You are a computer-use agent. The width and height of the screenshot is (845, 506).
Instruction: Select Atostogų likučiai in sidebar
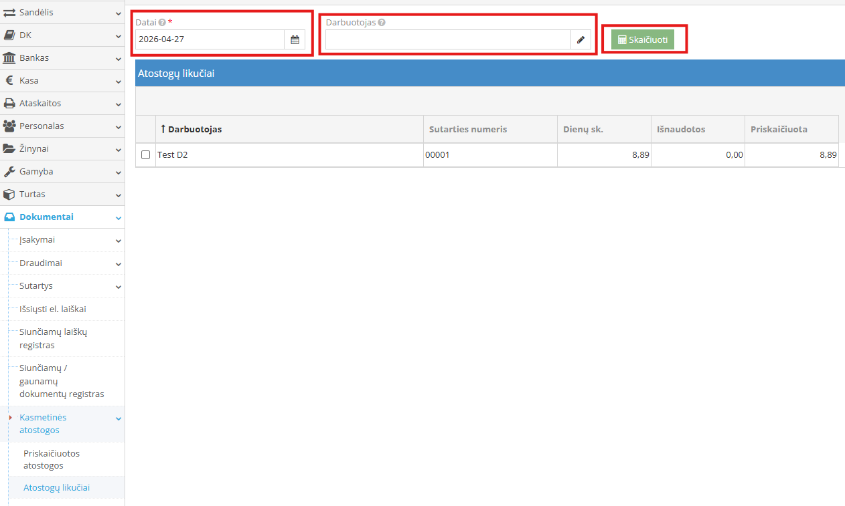pyautogui.click(x=56, y=488)
